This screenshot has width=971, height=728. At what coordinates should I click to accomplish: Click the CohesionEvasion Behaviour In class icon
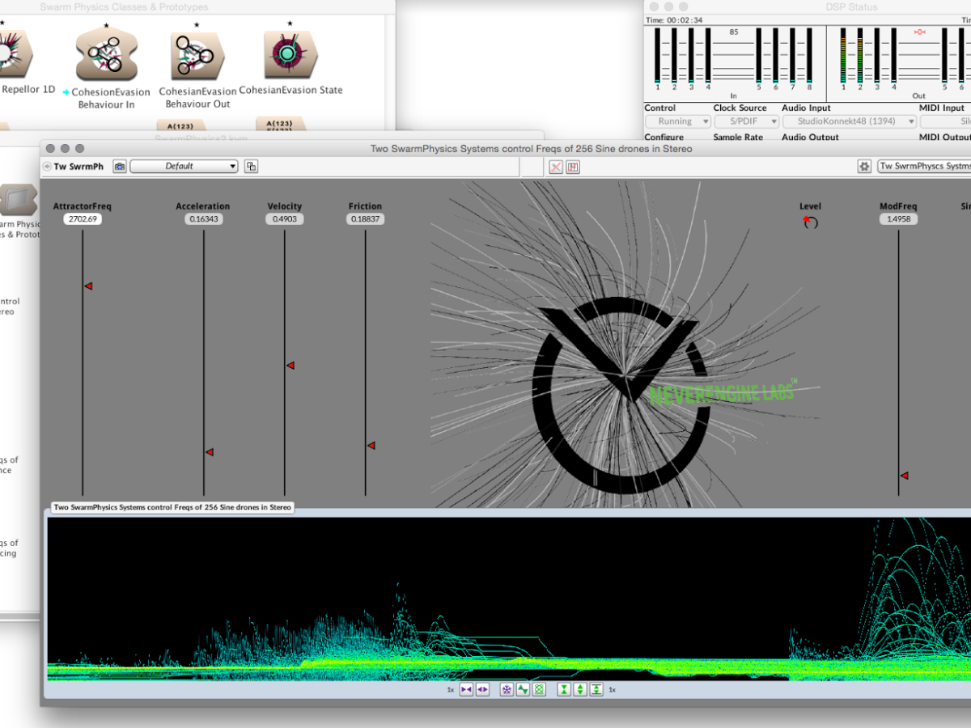[107, 55]
